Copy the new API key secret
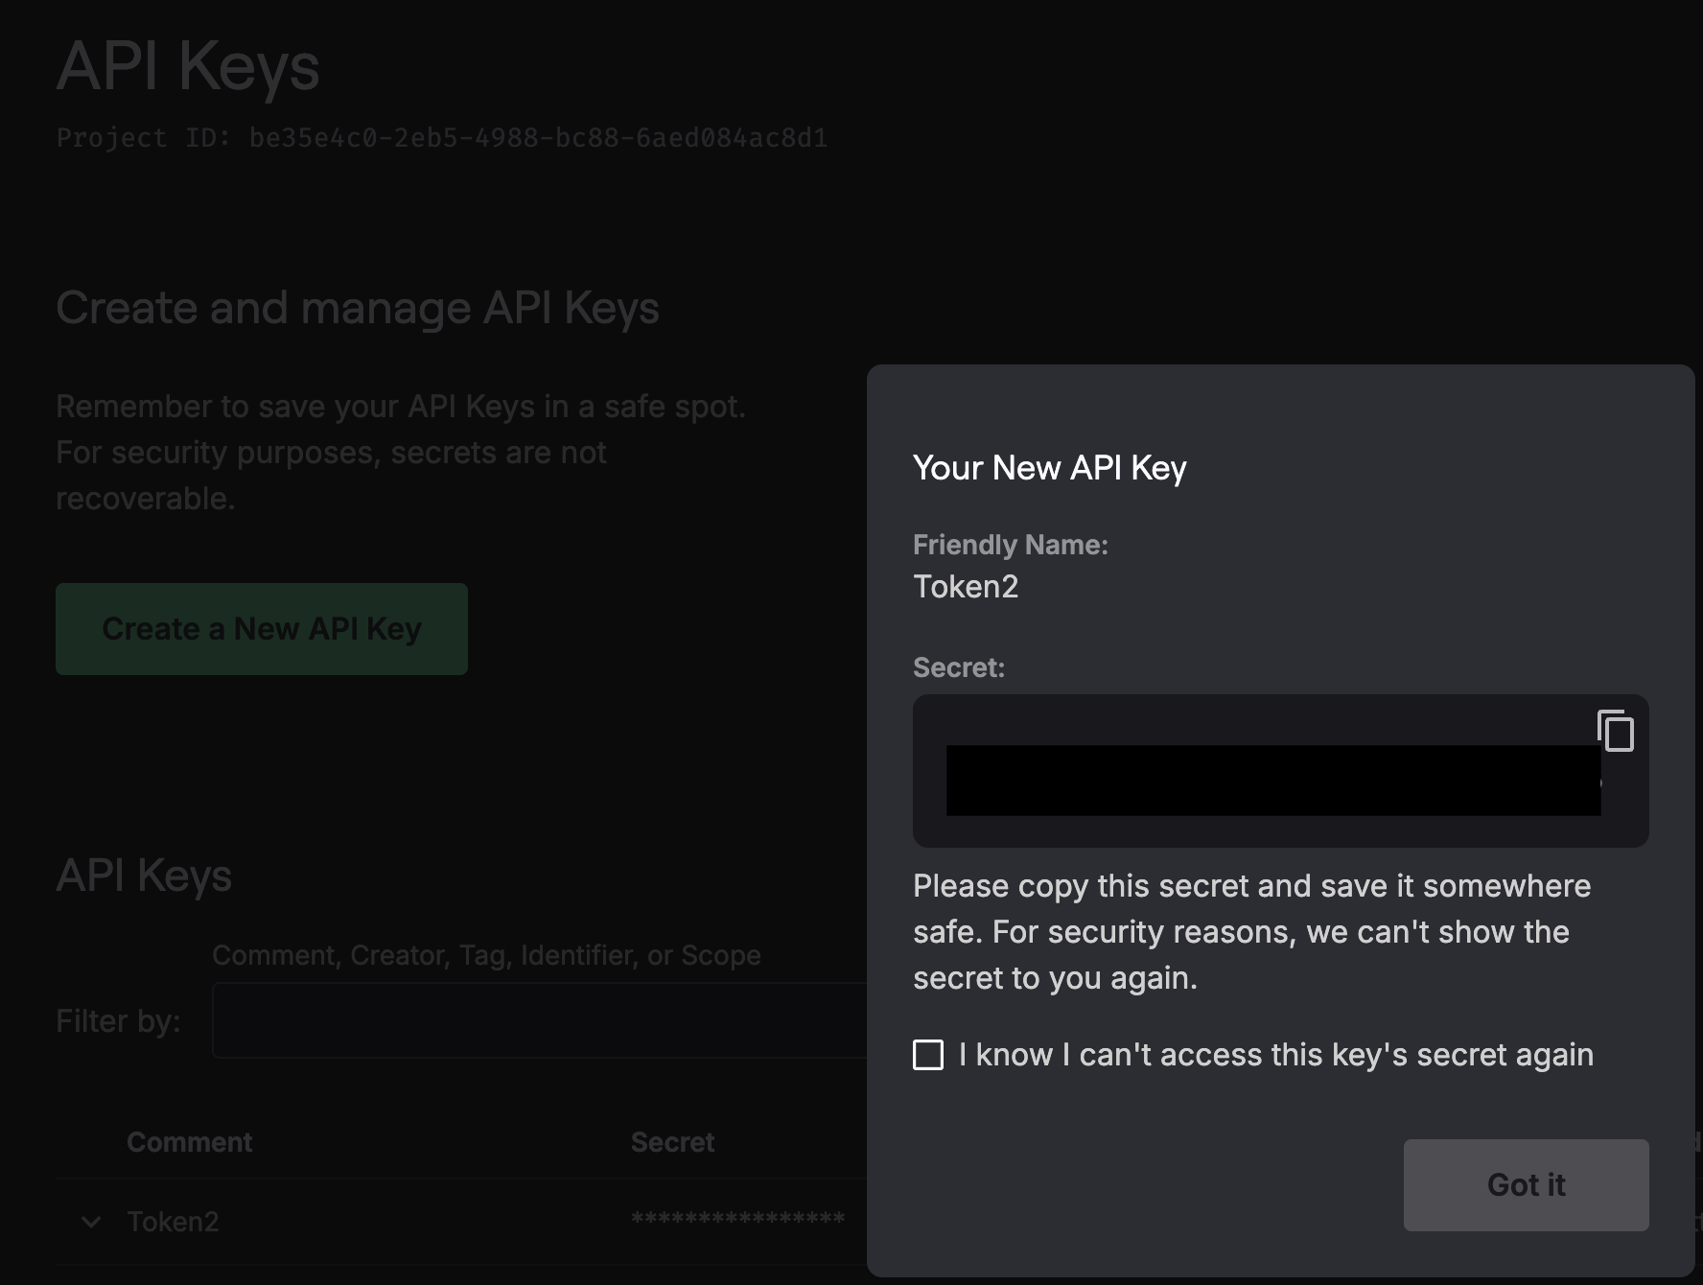The width and height of the screenshot is (1703, 1285). click(x=1616, y=731)
